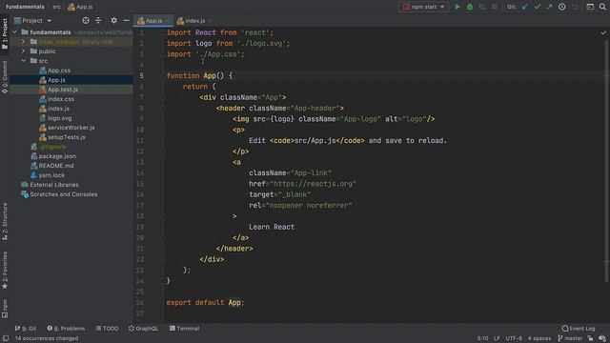
Task: Locate current file with target icon
Action: 86,20
